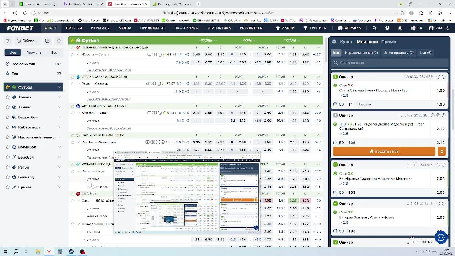This screenshot has width=455, height=256.
Task: Collapse Испания Примера Дивизион league block
Action: coord(318,48)
